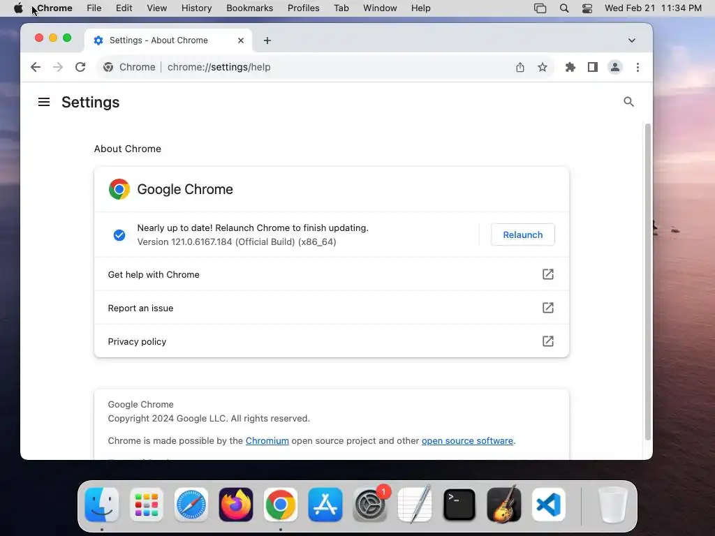
Task: Bookmark this tab with the star icon
Action: click(x=542, y=68)
